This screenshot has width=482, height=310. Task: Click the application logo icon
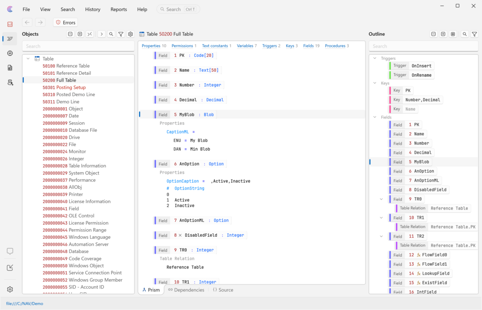point(10,9)
